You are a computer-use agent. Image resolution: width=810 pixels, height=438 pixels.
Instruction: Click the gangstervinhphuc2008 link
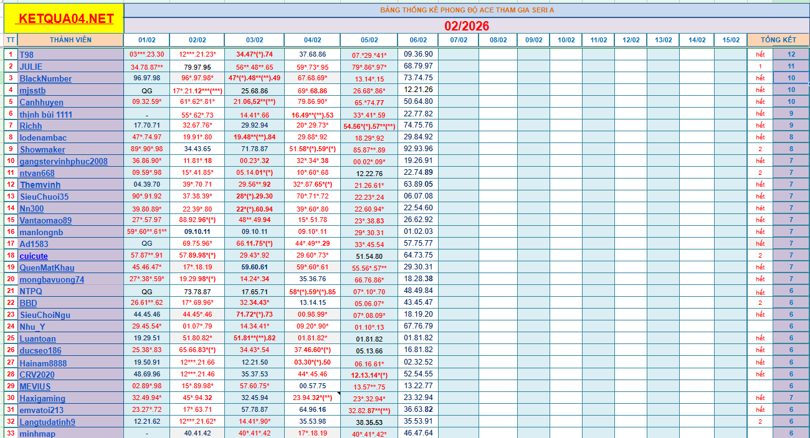coord(63,161)
